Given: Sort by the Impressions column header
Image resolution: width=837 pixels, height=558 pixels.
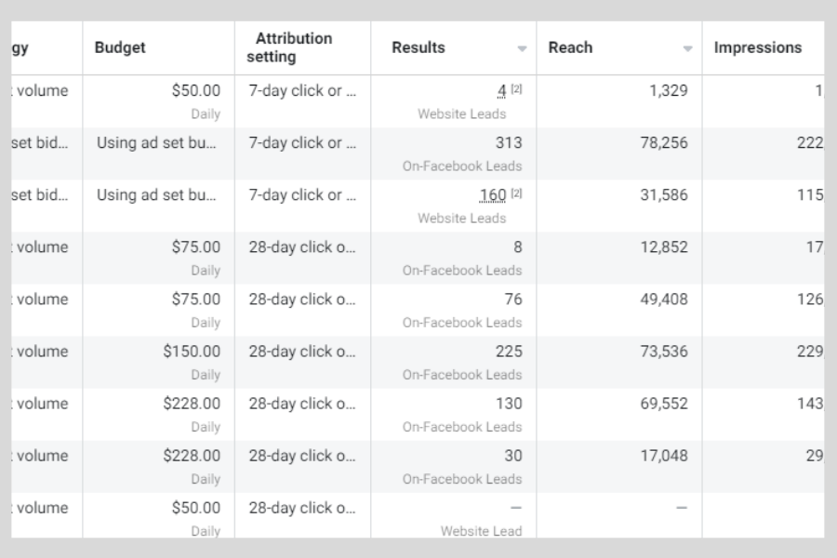Looking at the screenshot, I should pyautogui.click(x=757, y=47).
